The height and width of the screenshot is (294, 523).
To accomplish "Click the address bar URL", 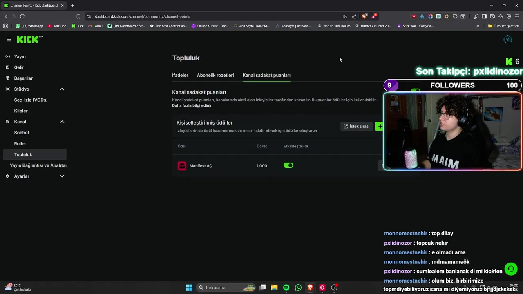I will coord(142,16).
